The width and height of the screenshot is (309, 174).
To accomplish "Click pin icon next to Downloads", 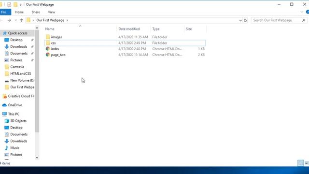I will pos(32,46).
